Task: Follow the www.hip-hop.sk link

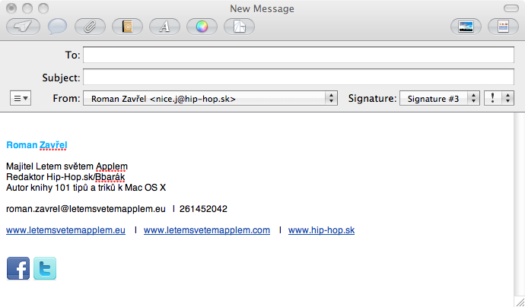Action: click(321, 230)
